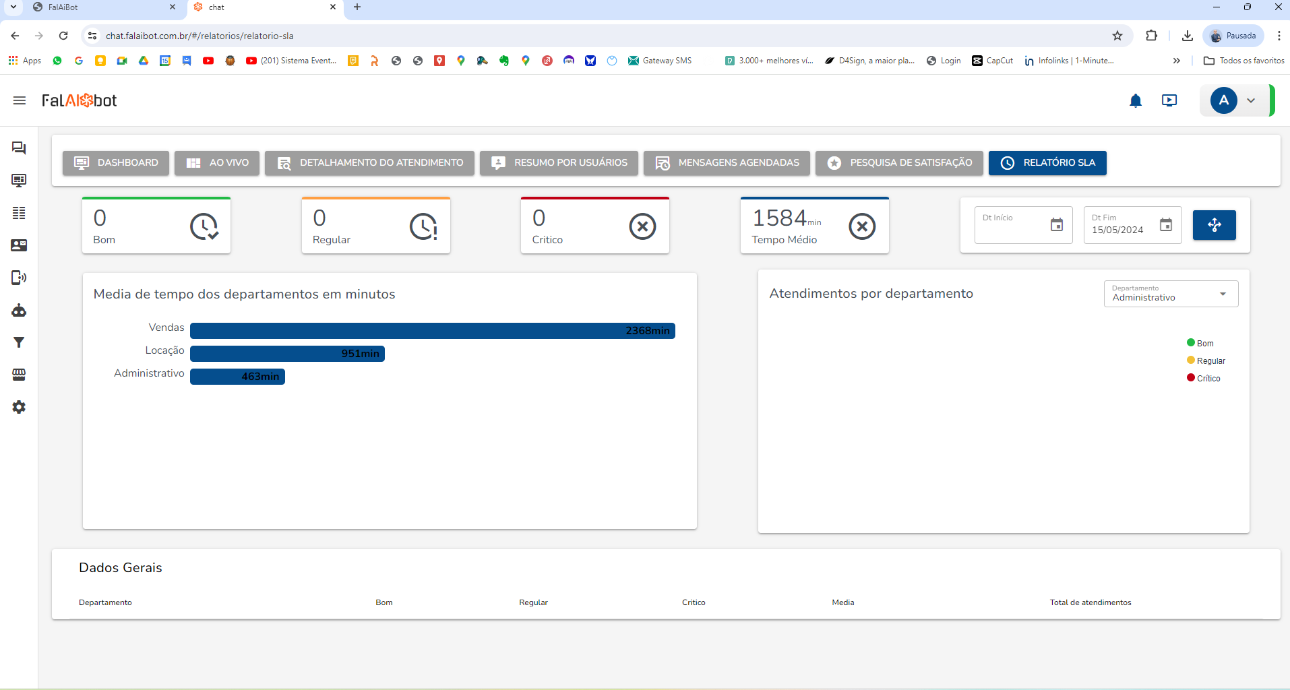Open the browser extensions puzzle icon
This screenshot has height=690, width=1290.
coord(1151,36)
